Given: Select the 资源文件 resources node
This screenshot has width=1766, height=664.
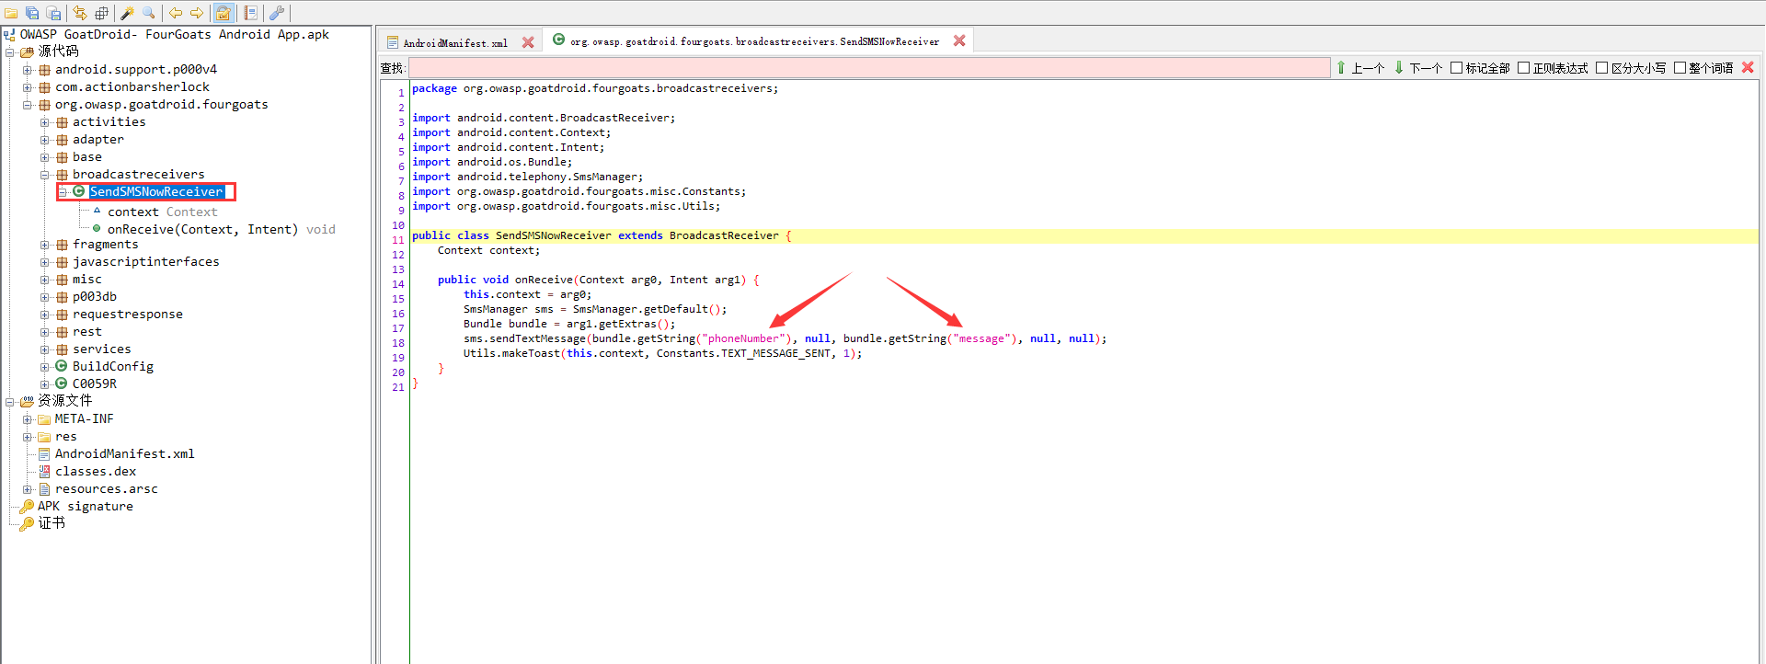Looking at the screenshot, I should pos(64,401).
